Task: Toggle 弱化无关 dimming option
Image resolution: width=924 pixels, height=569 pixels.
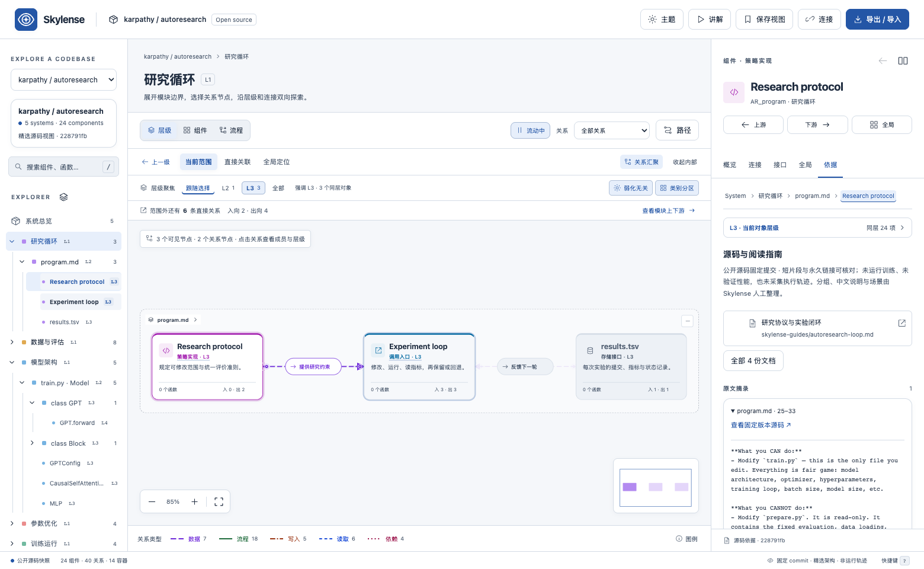Action: [x=631, y=188]
